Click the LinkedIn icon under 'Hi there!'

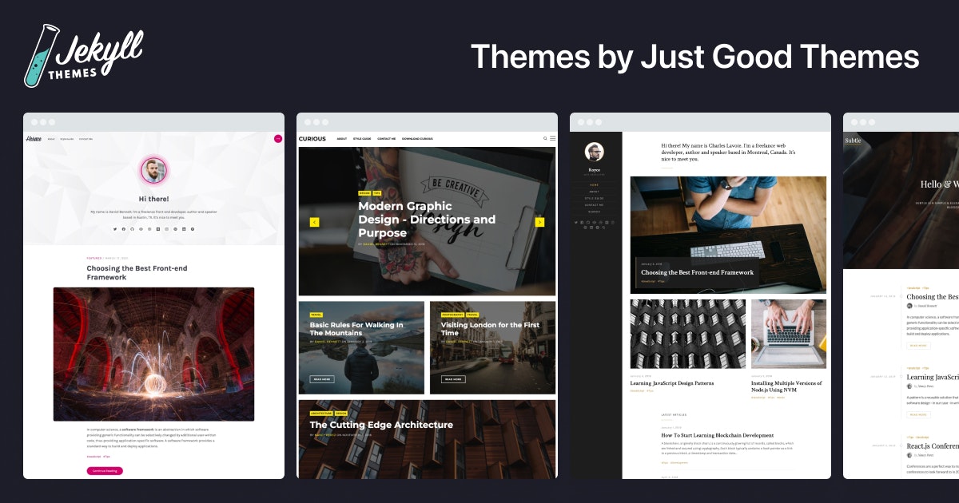183,229
